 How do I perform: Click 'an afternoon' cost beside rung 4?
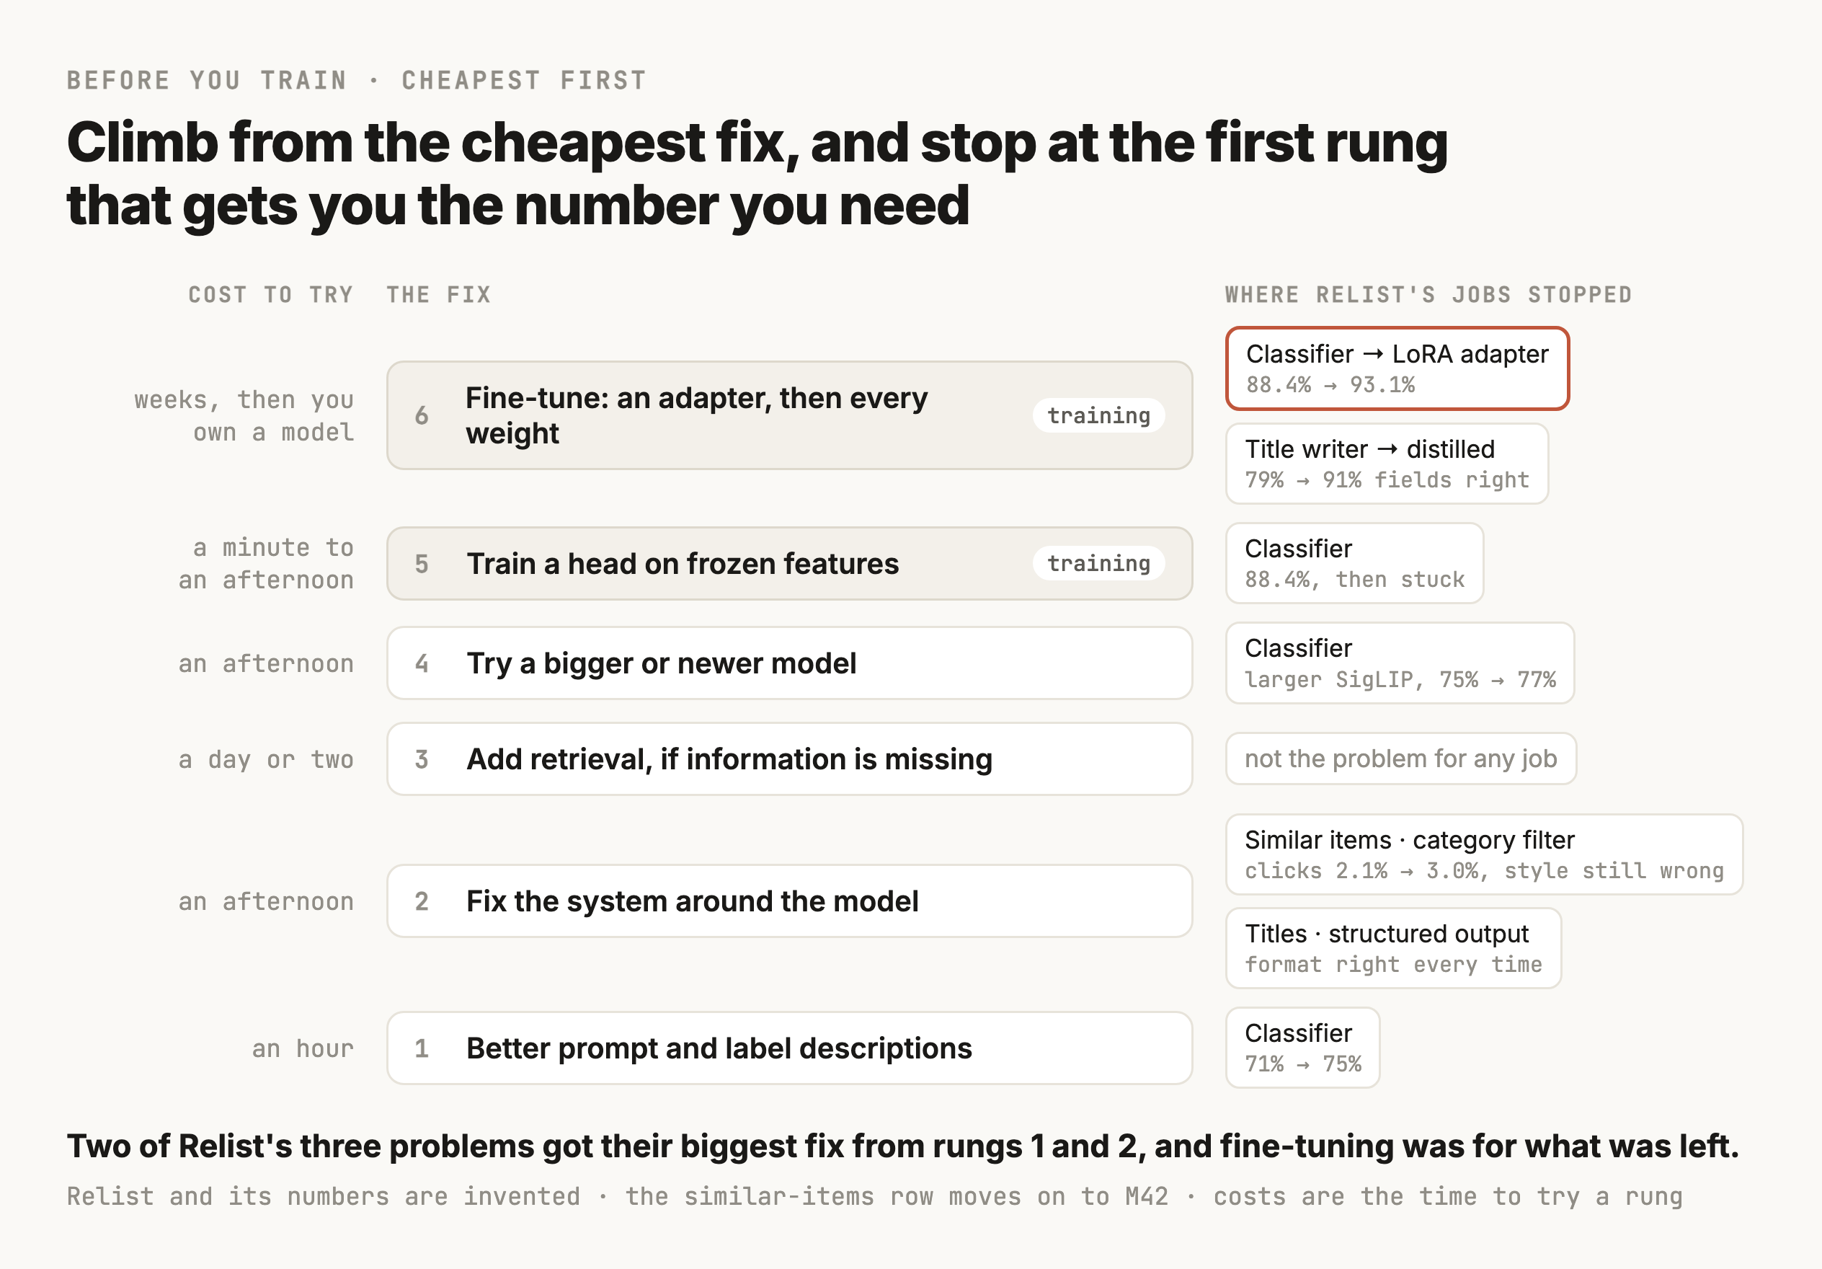click(266, 663)
